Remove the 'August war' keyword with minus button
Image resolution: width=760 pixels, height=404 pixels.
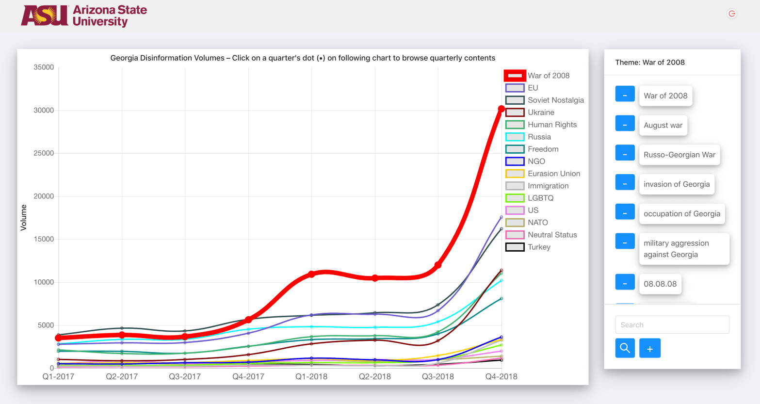(625, 124)
